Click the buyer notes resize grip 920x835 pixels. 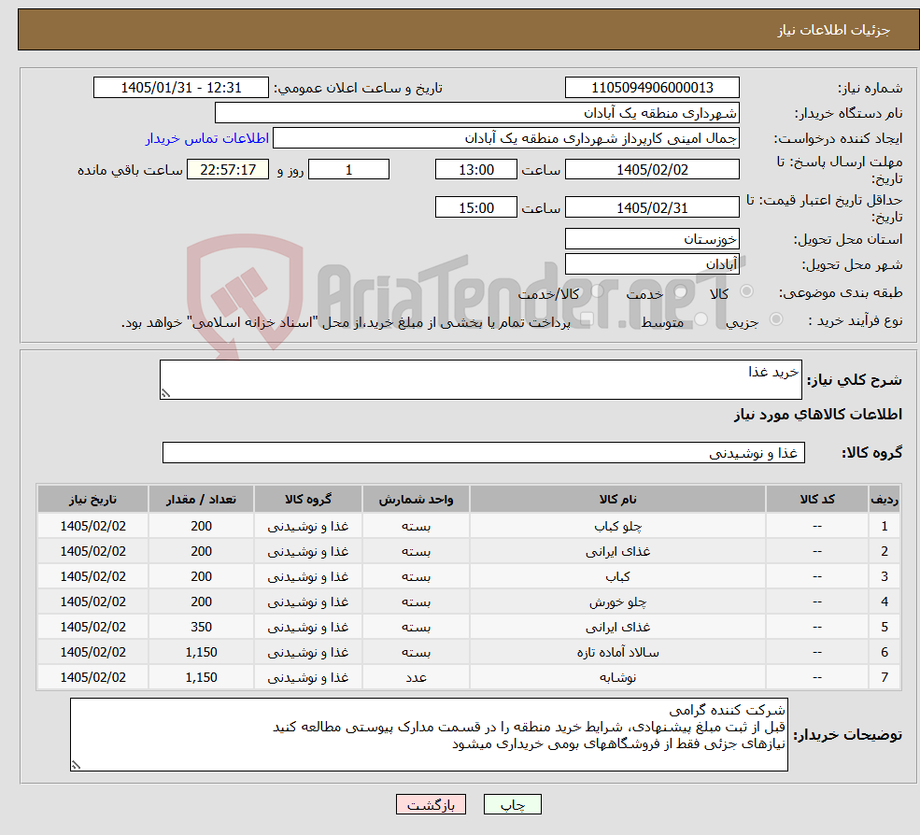pyautogui.click(x=76, y=765)
